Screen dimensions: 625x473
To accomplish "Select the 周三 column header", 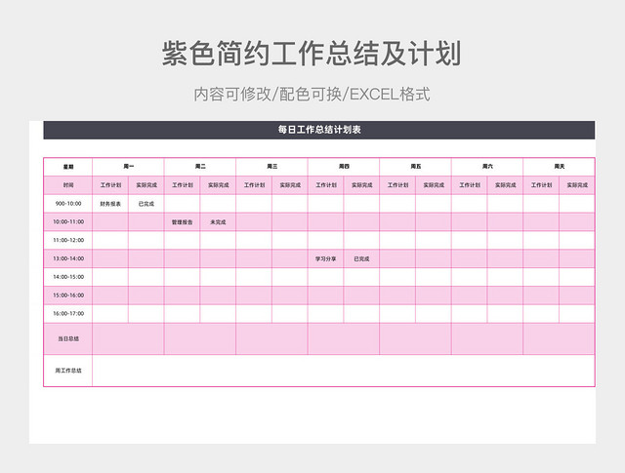I will pyautogui.click(x=271, y=167).
